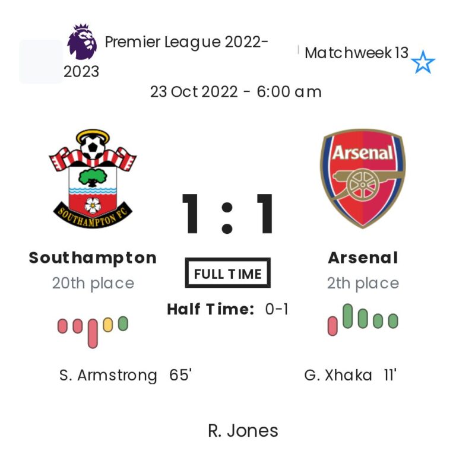
Task: Select Arsenal's red loss form indicator
Action: [x=332, y=326]
